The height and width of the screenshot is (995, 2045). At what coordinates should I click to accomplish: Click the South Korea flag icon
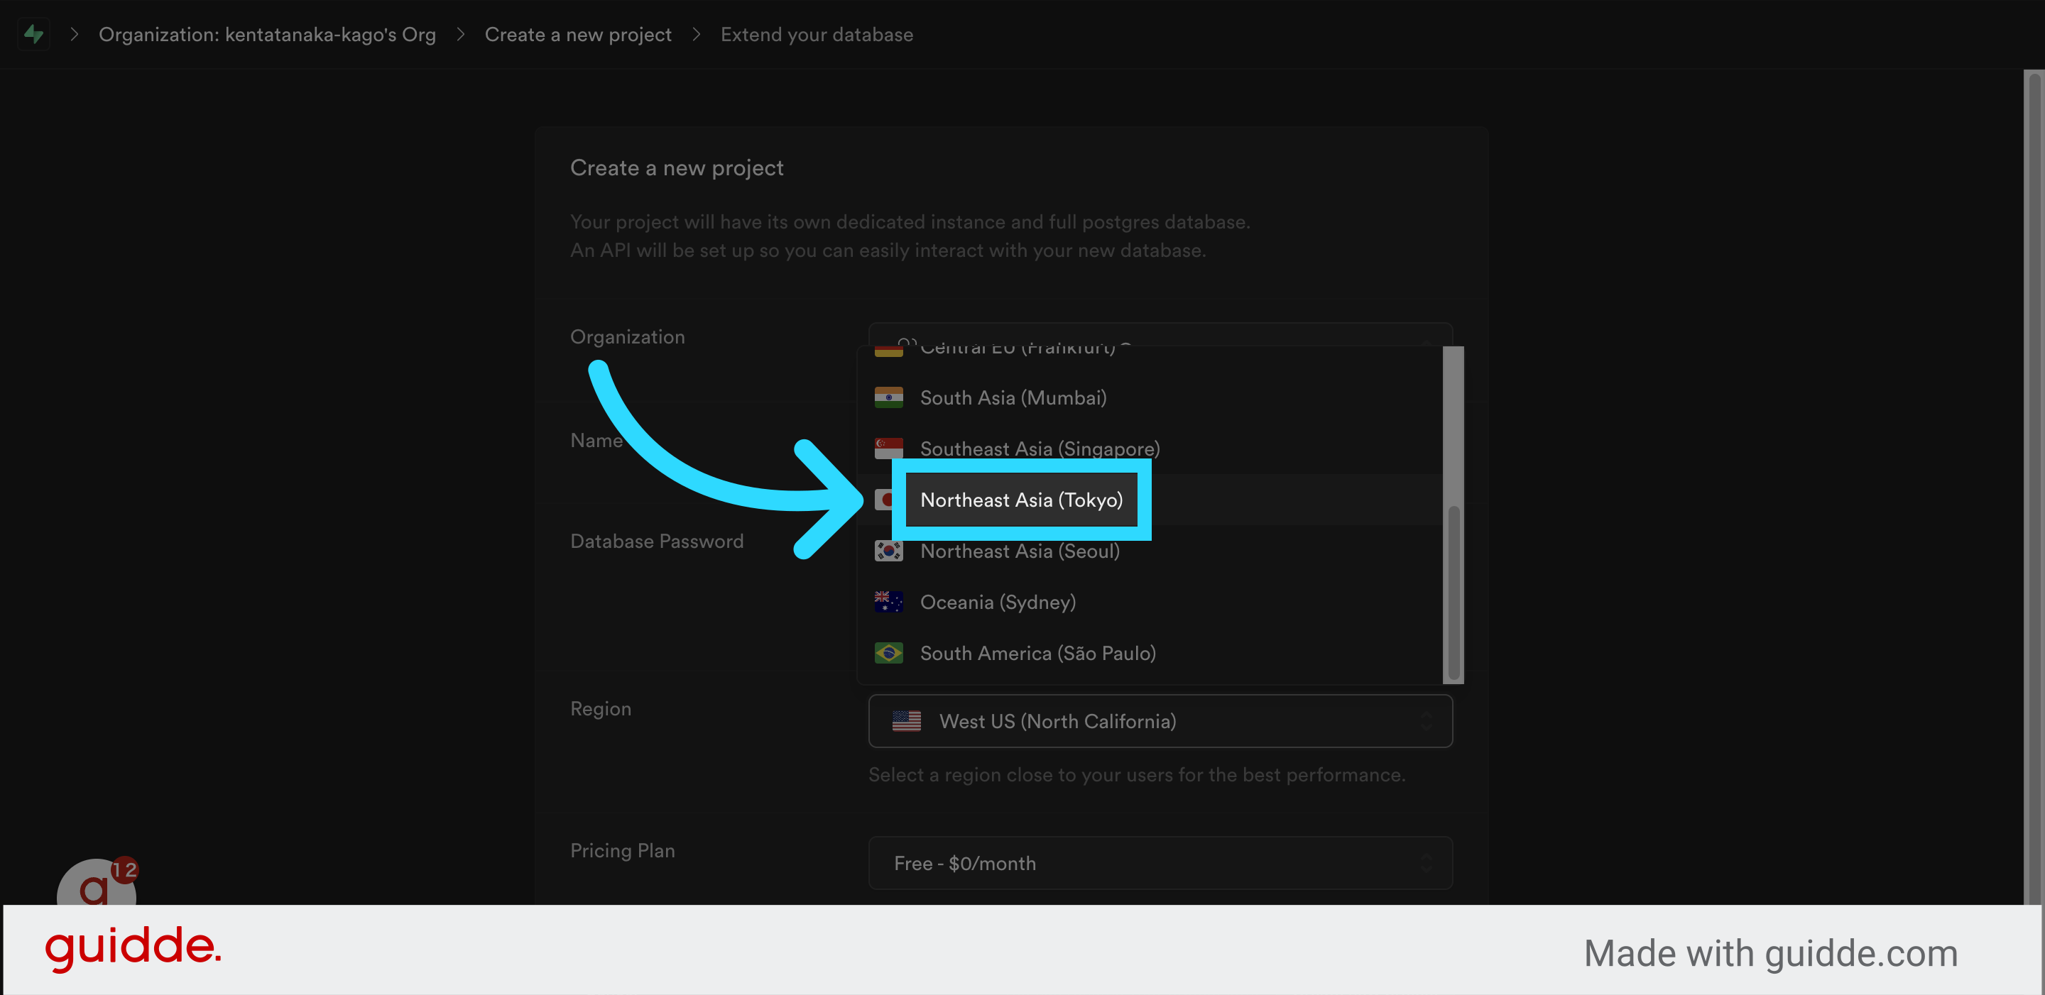[888, 551]
